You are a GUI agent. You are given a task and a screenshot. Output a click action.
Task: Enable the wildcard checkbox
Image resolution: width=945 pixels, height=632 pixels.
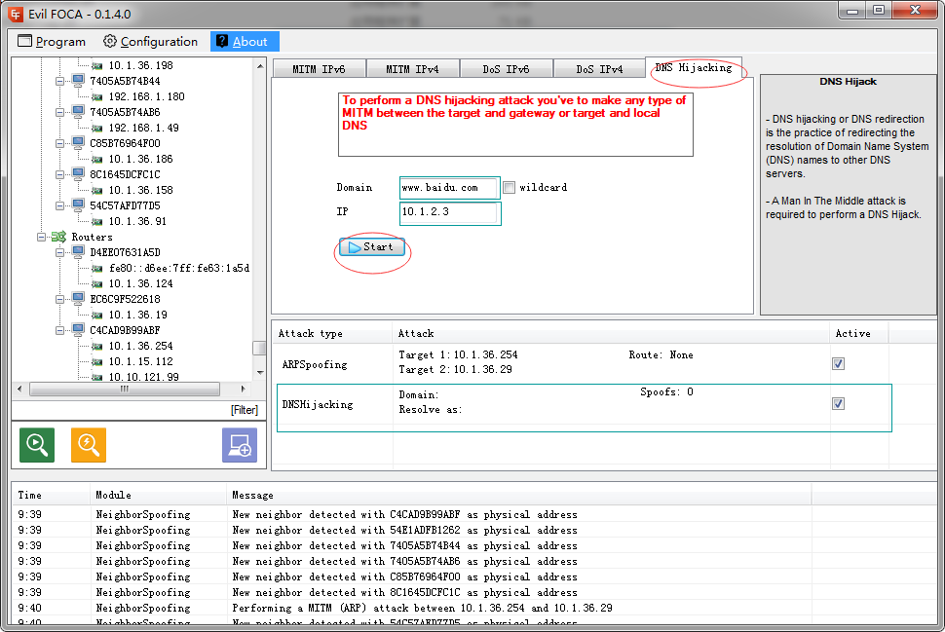pos(509,187)
